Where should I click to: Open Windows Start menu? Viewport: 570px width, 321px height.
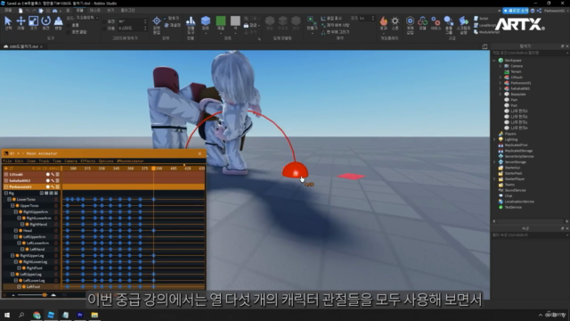(7, 315)
